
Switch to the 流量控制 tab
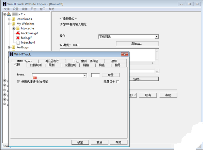click(x=70, y=65)
